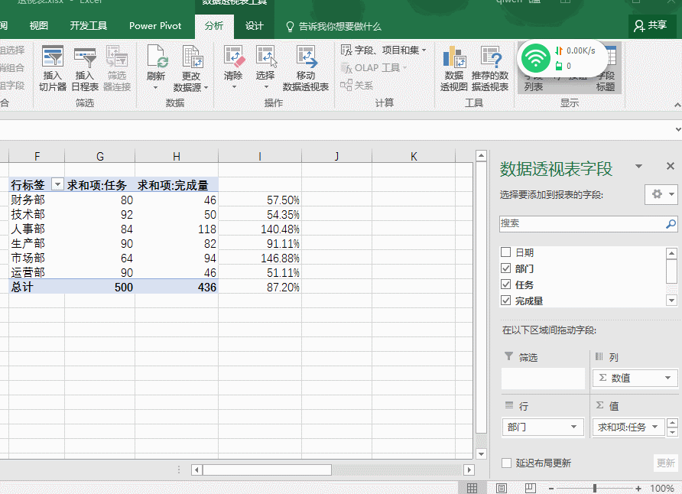
Task: Open the Power Pivot tab
Action: 155,26
